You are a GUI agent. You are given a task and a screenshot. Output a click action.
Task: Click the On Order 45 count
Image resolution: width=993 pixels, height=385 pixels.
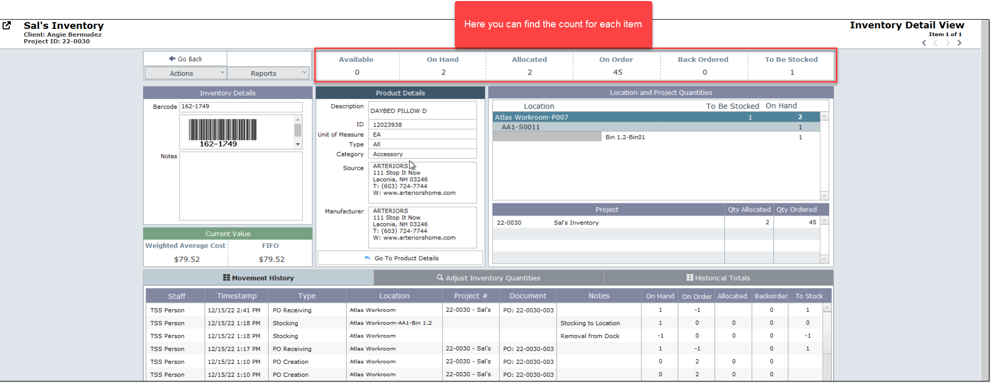tap(618, 72)
